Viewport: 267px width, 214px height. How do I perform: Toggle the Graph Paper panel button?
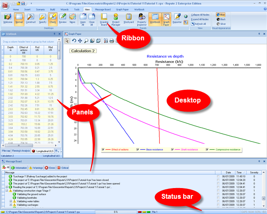click(x=166, y=20)
